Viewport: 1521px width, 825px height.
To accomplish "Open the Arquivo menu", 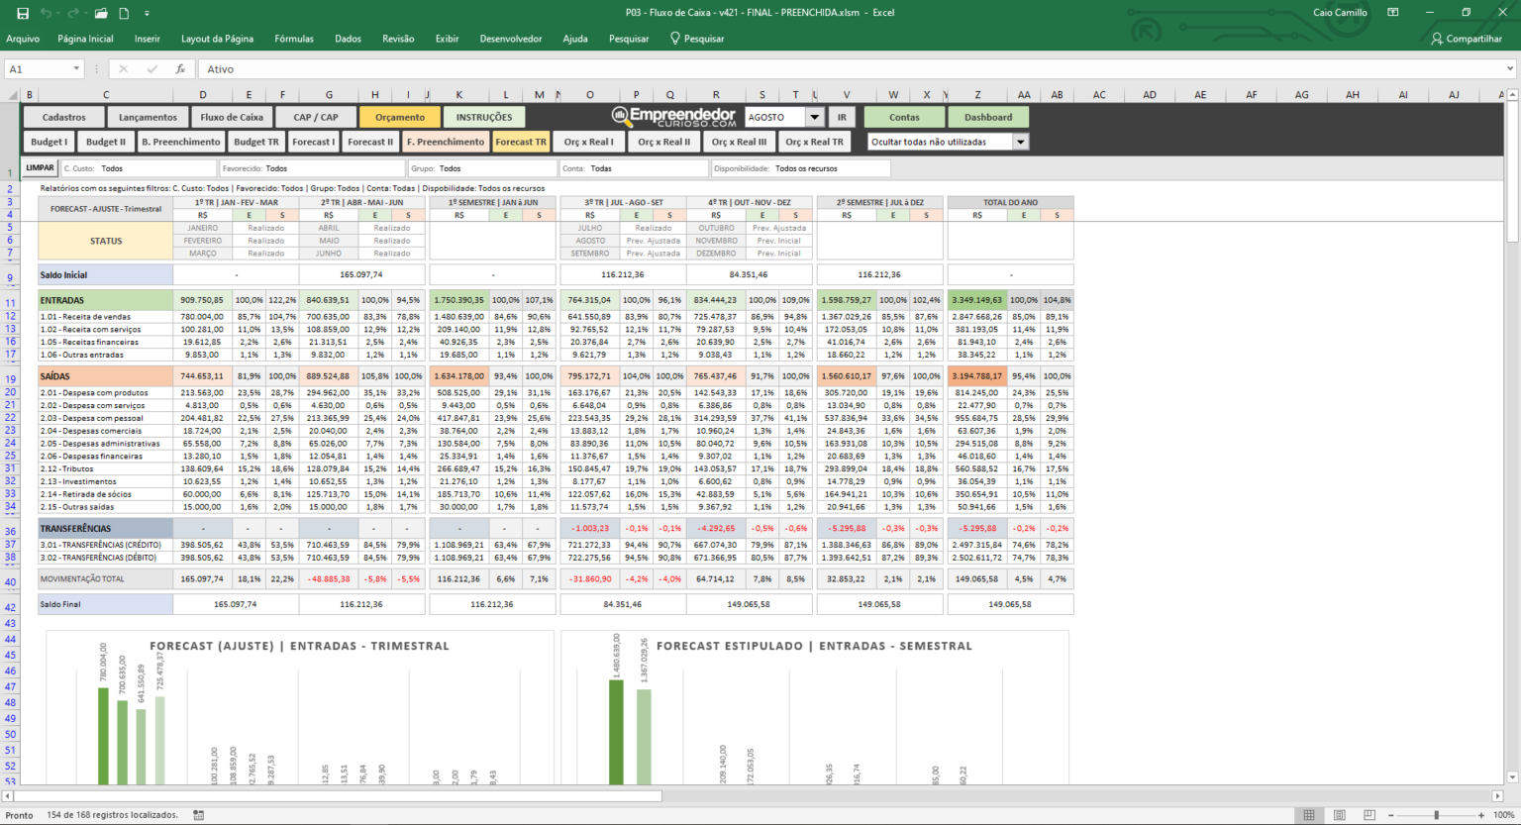I will point(23,39).
